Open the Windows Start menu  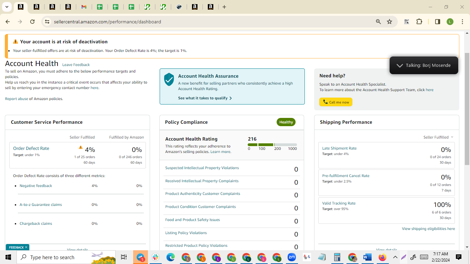point(8,257)
